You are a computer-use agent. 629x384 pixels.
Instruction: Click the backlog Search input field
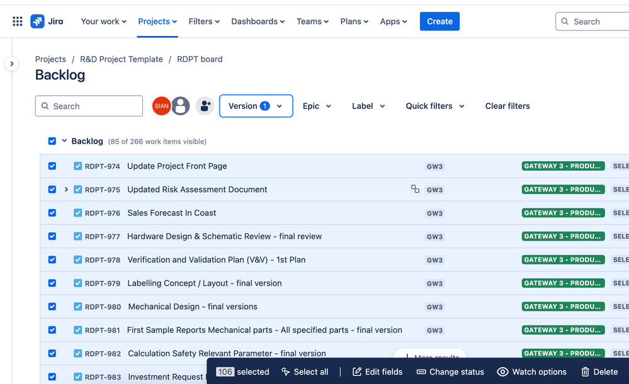click(89, 106)
